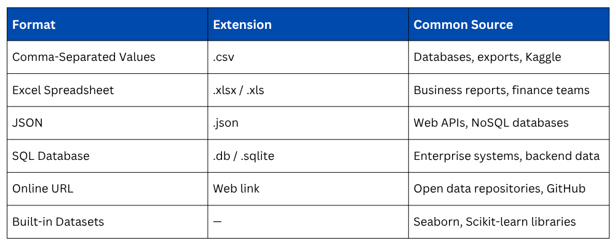615x246 pixels.
Task: Select Business reports, finance teams cell
Action: tap(501, 90)
